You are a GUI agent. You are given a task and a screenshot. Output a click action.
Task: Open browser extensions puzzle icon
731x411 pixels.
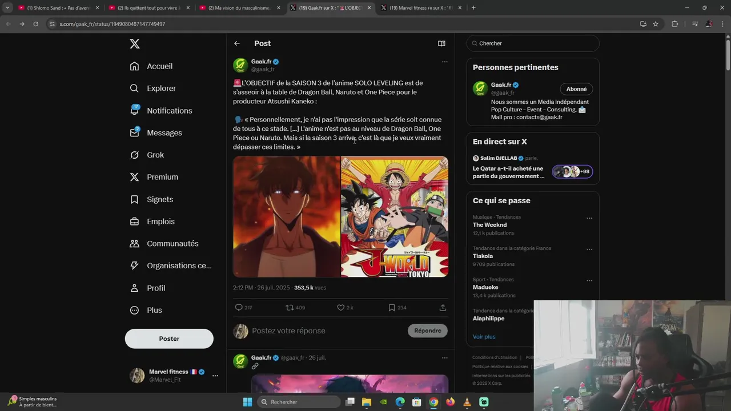(675, 24)
